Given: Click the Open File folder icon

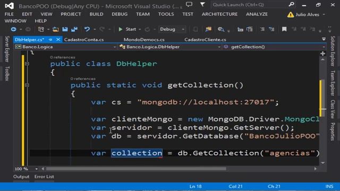Looking at the screenshot, I should tap(55, 29).
